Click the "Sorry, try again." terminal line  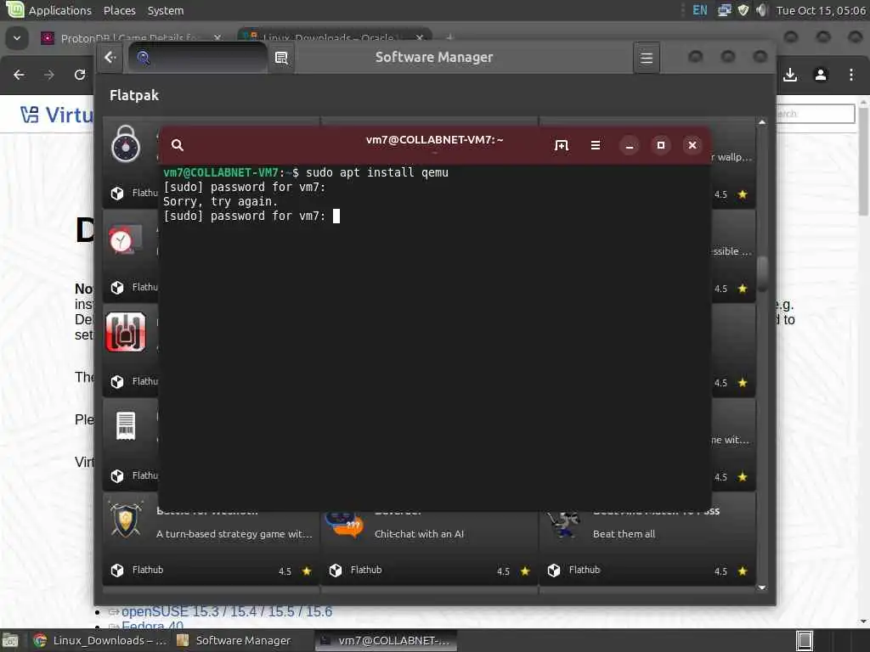[x=220, y=202]
